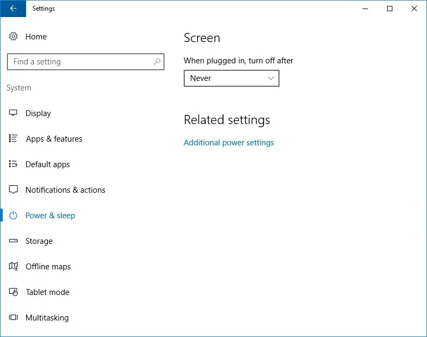Select the Power & sleep icon

[x=13, y=215]
